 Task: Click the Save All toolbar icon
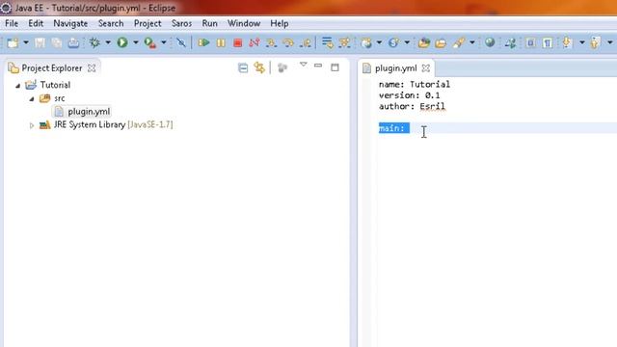[x=57, y=42]
